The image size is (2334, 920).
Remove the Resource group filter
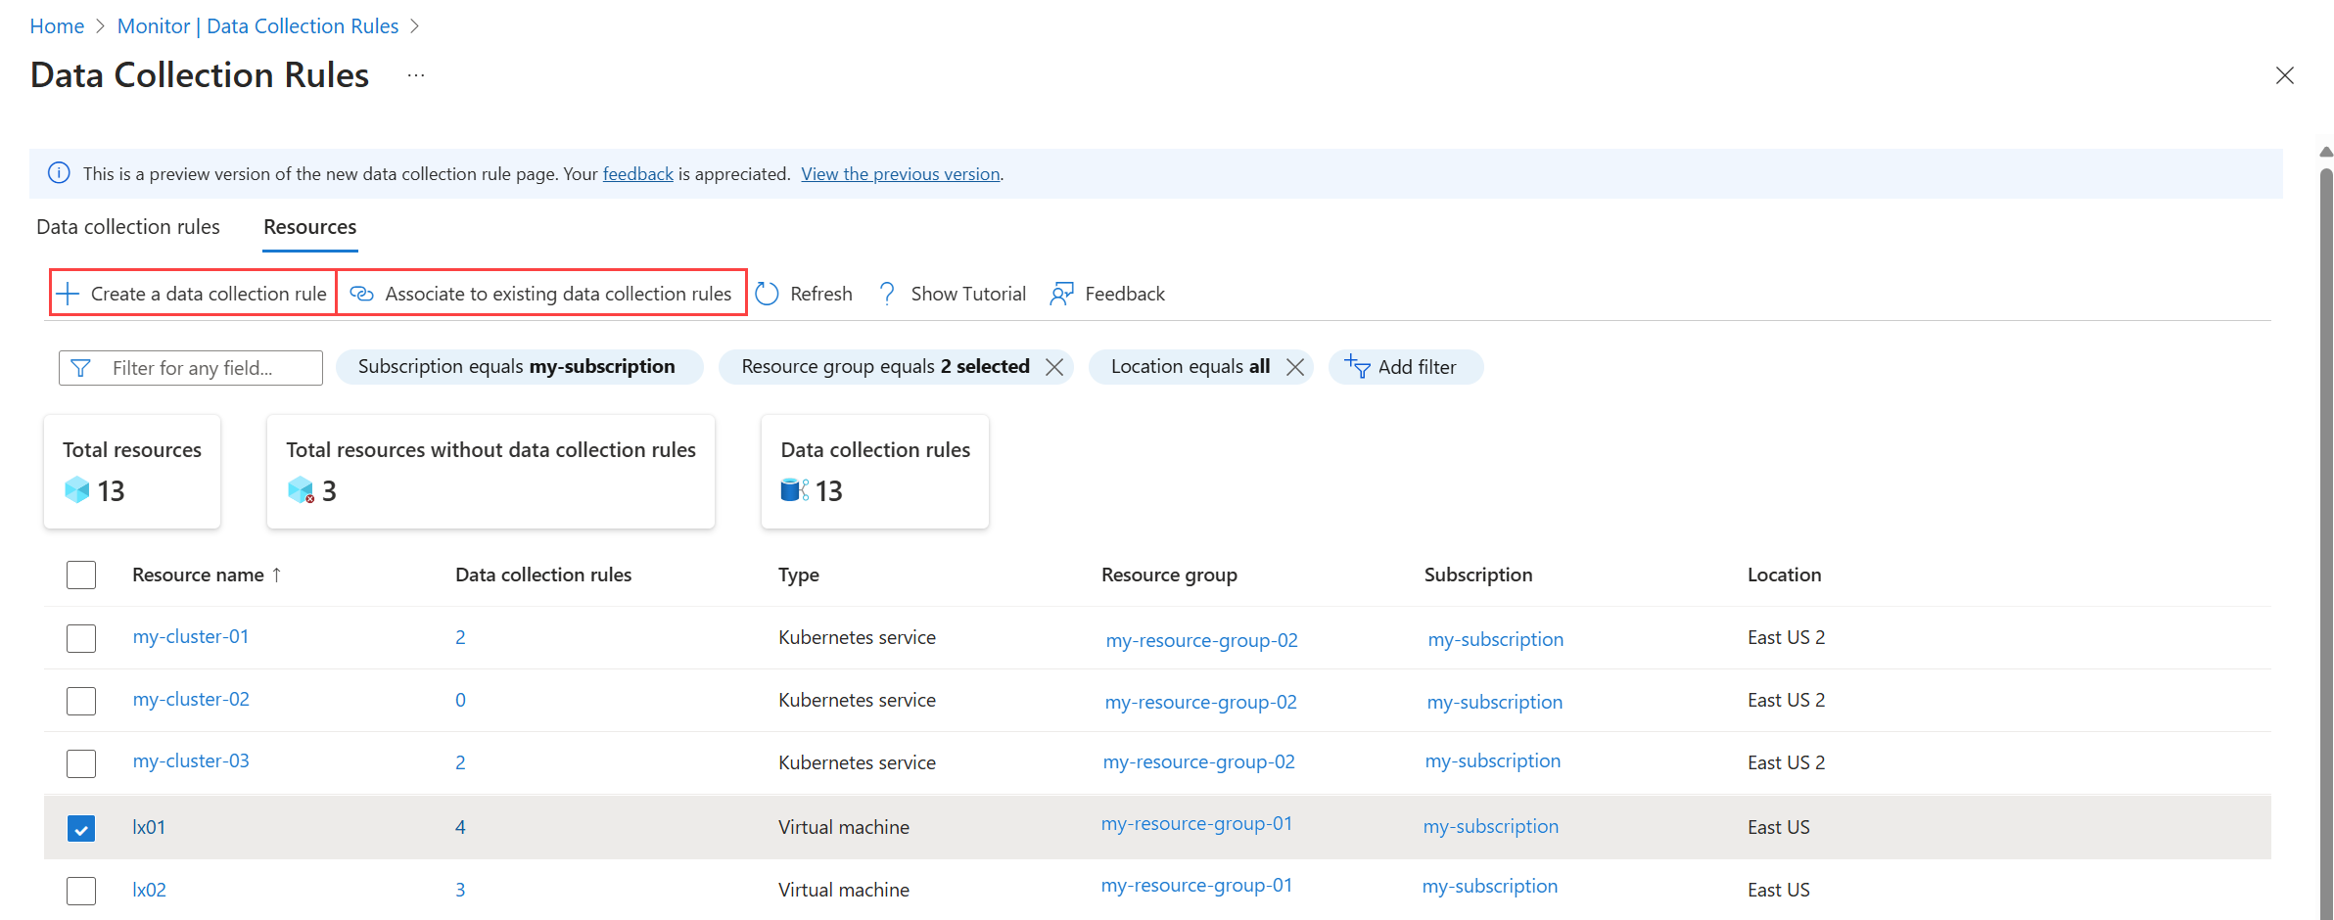(x=1054, y=367)
